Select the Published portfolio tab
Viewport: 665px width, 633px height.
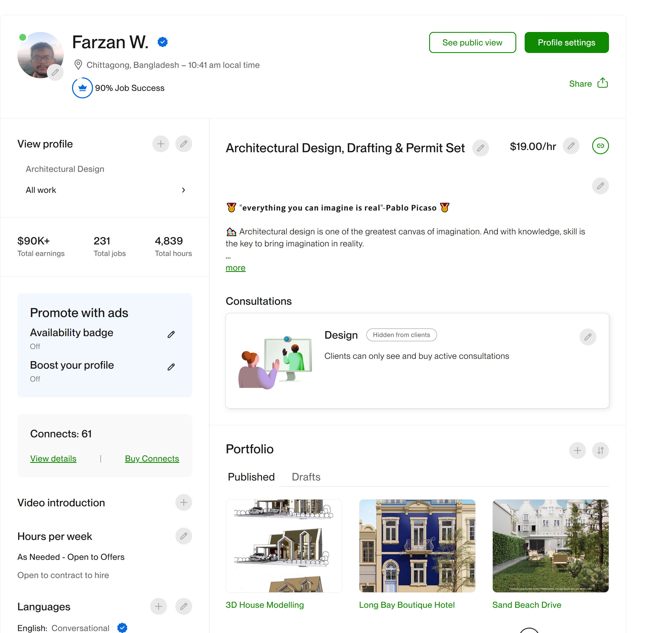pos(251,477)
